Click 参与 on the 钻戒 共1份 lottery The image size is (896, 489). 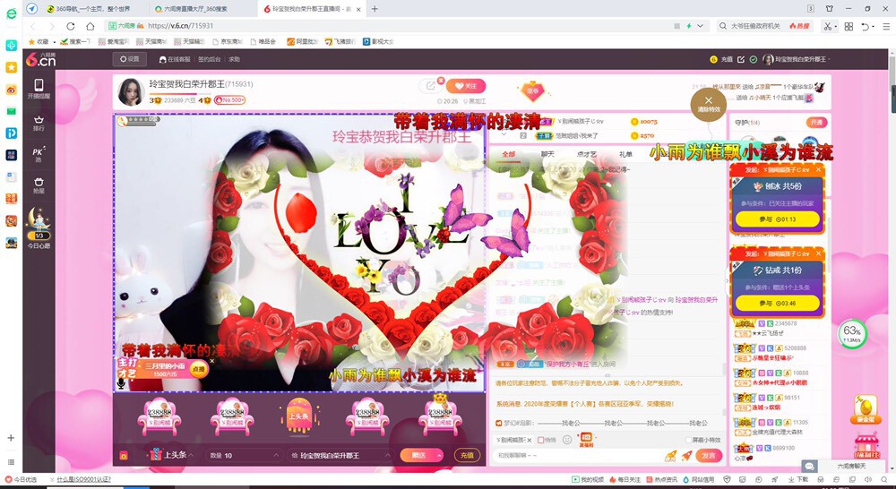coord(777,303)
